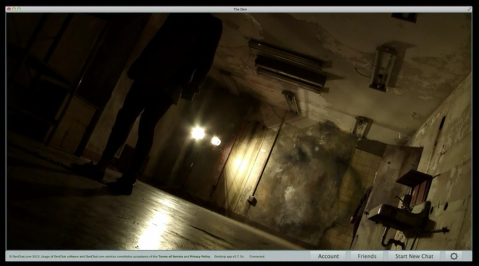The width and height of the screenshot is (479, 266).
Task: Click the bright lamp in the video feed
Action: tap(198, 133)
